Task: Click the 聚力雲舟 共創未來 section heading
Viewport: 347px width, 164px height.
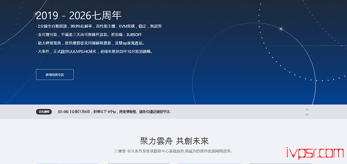Action: point(174,141)
